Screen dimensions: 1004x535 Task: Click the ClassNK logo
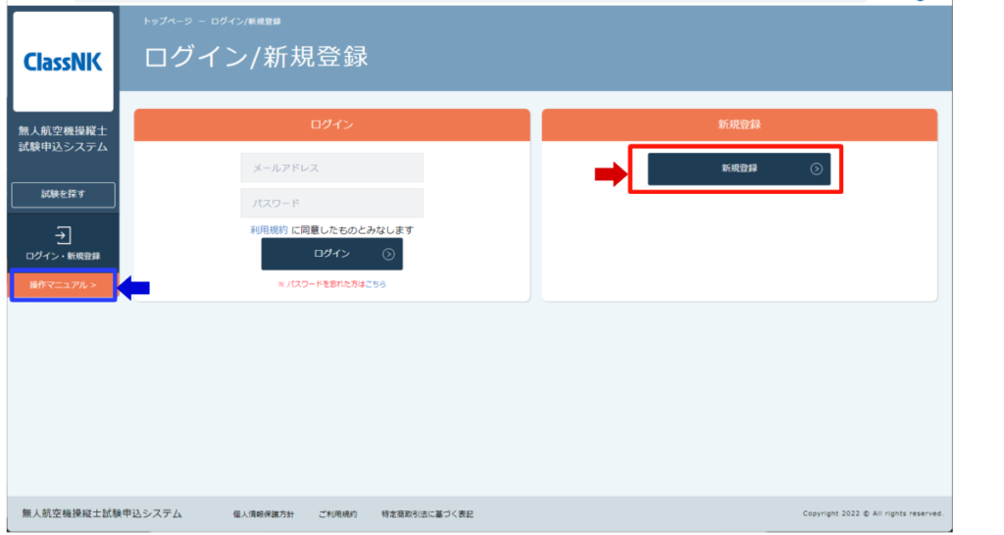click(x=63, y=62)
